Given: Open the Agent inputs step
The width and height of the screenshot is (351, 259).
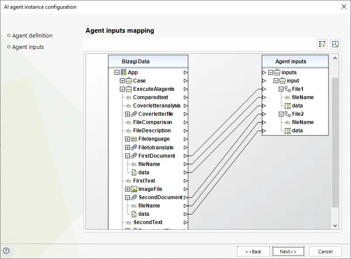Looking at the screenshot, I should (28, 47).
